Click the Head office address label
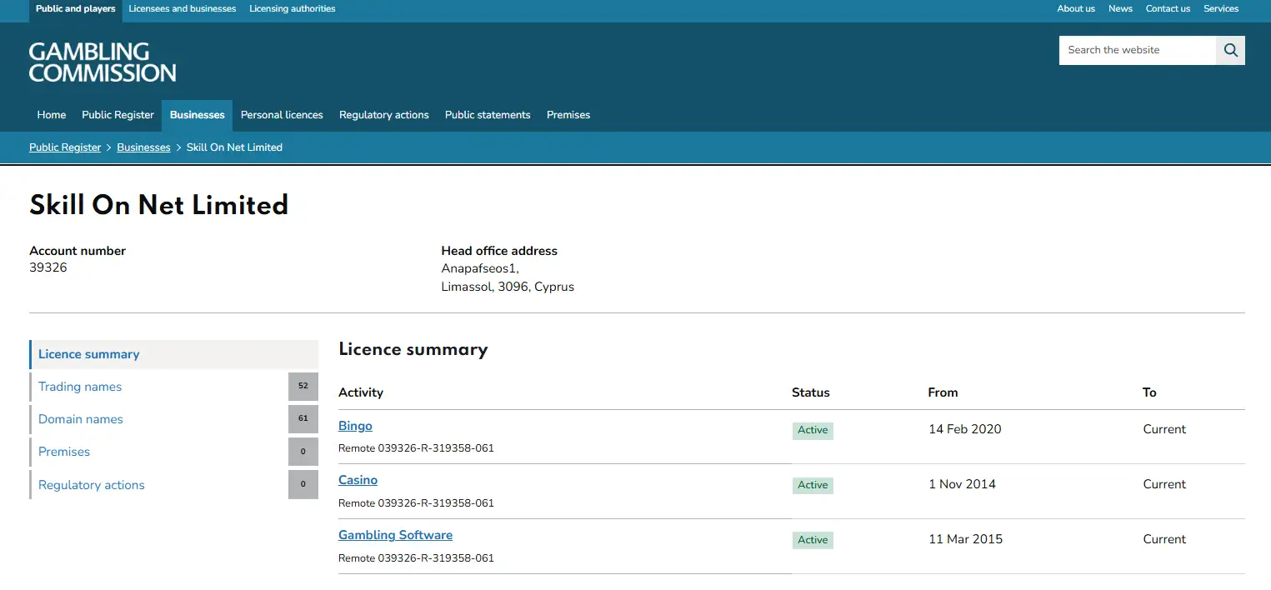The width and height of the screenshot is (1271, 590). (x=499, y=251)
